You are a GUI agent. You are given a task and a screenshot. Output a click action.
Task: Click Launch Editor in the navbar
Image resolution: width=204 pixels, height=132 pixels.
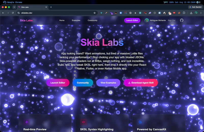[x=132, y=20]
